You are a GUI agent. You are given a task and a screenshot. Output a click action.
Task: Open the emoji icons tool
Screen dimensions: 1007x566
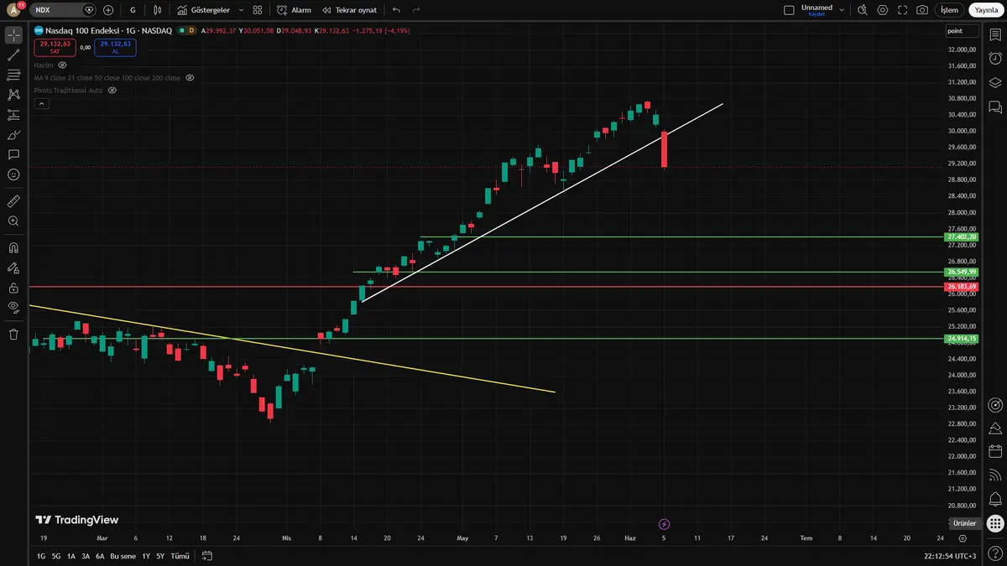(13, 174)
